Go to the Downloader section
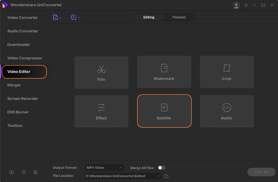This screenshot has width=278, height=182. pyautogui.click(x=19, y=45)
